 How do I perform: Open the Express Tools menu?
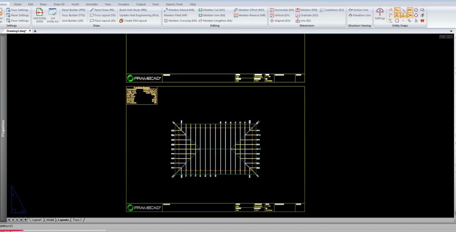point(174,4)
